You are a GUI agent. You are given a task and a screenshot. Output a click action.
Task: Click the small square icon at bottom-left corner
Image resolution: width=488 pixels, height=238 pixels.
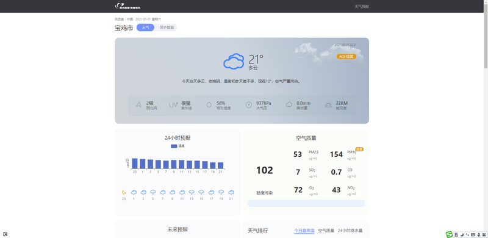click(5, 234)
